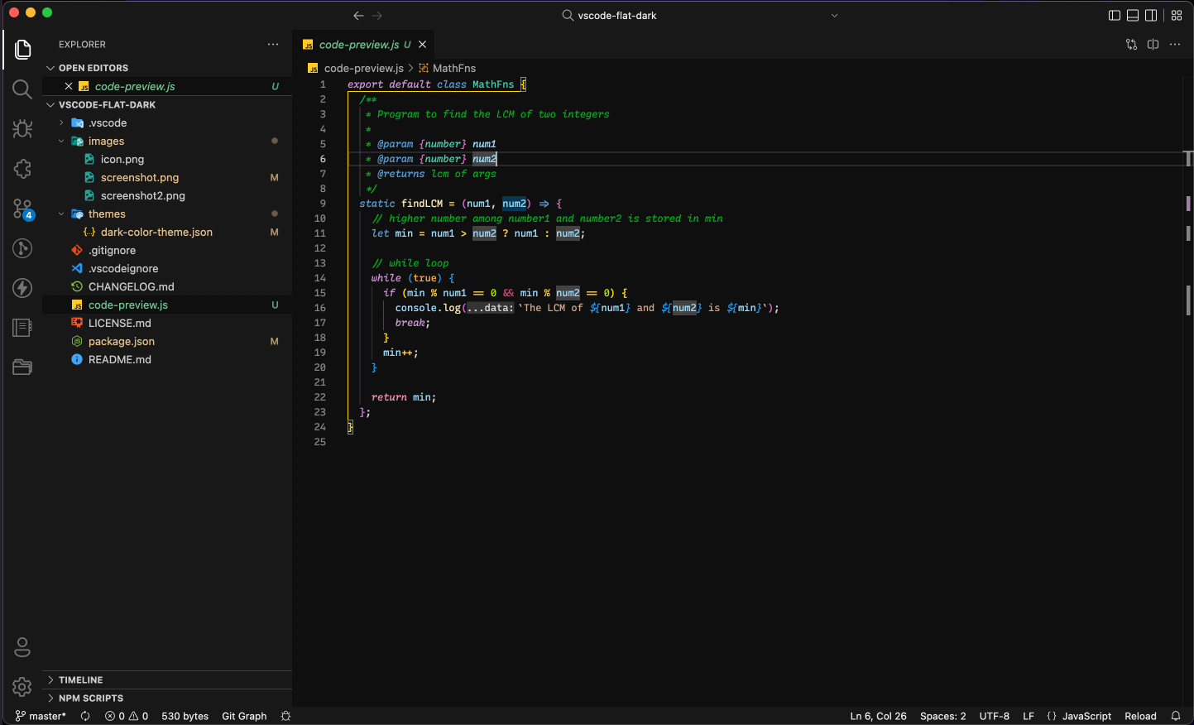The height and width of the screenshot is (725, 1194).
Task: Open icon.png in the explorer
Action: pyautogui.click(x=167, y=159)
